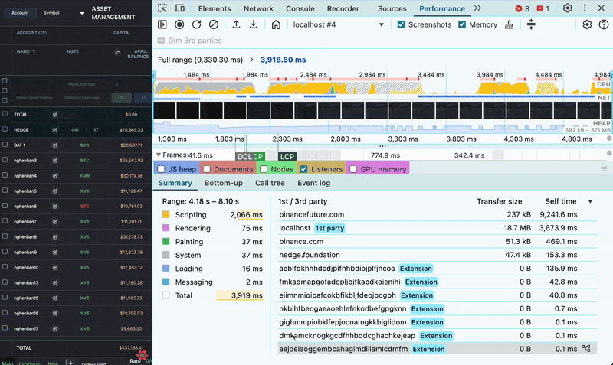613x365 pixels.
Task: Activate the inspect element picker icon
Action: 162,8
